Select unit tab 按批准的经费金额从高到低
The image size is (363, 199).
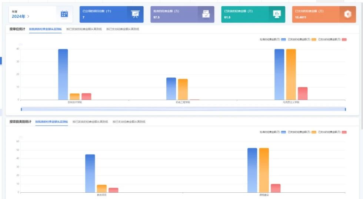(46, 29)
